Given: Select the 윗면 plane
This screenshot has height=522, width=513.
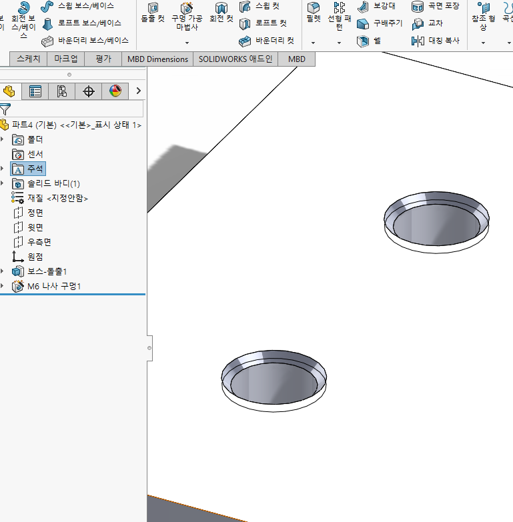Looking at the screenshot, I should (28, 227).
